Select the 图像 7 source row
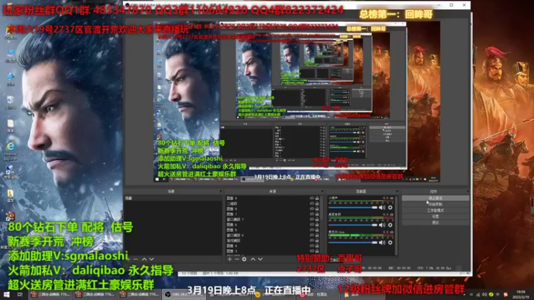This screenshot has height=300, width=534. tap(273, 214)
